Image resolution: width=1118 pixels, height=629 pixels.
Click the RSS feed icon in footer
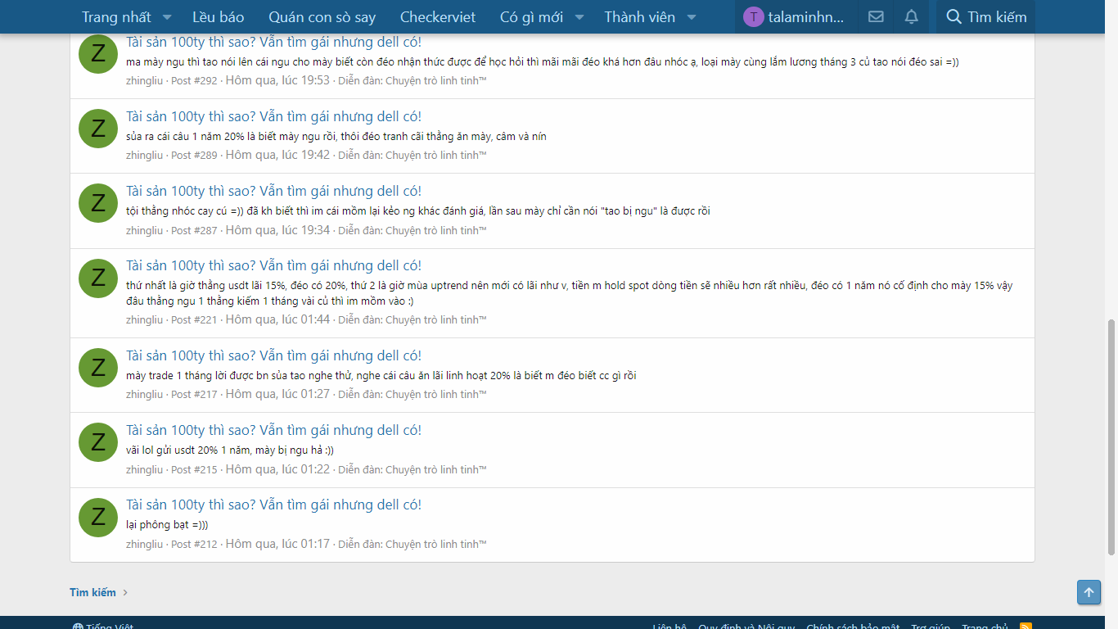(x=1026, y=627)
